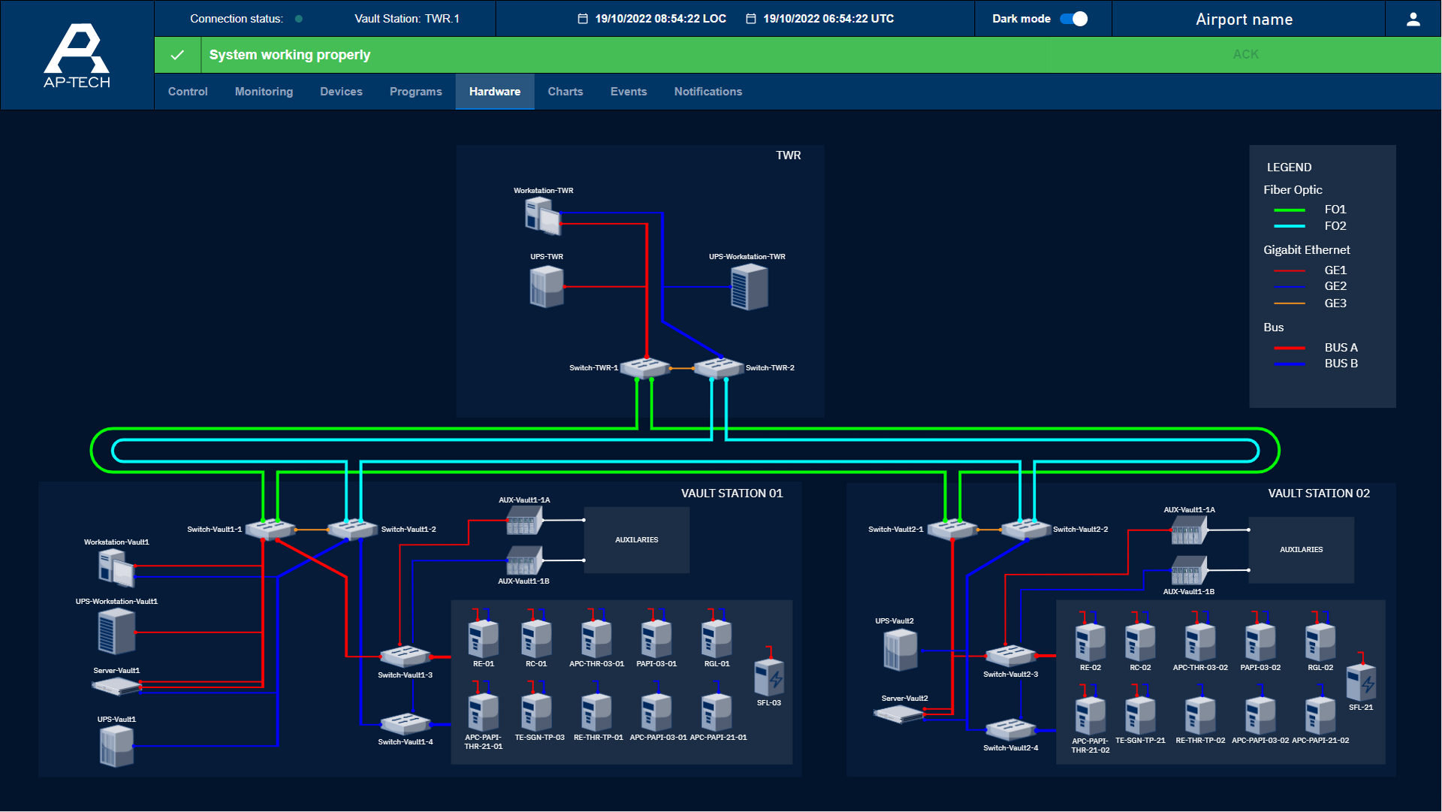Screen dimensions: 1442x812
Task: Click the Switch-Vault1-2 switch icon
Action: 352,529
